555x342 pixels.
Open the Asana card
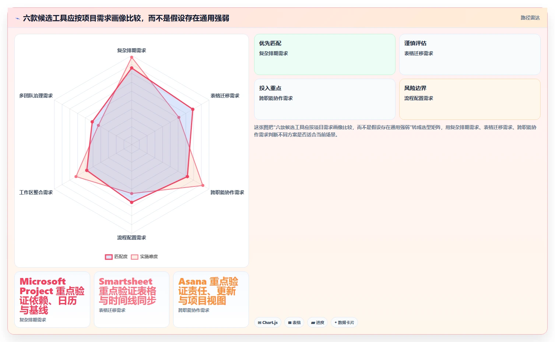click(x=211, y=299)
